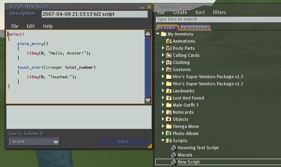Viewport: 281px width, 167px height.
Task: Click the Clothing folder label
Action: point(181,62)
